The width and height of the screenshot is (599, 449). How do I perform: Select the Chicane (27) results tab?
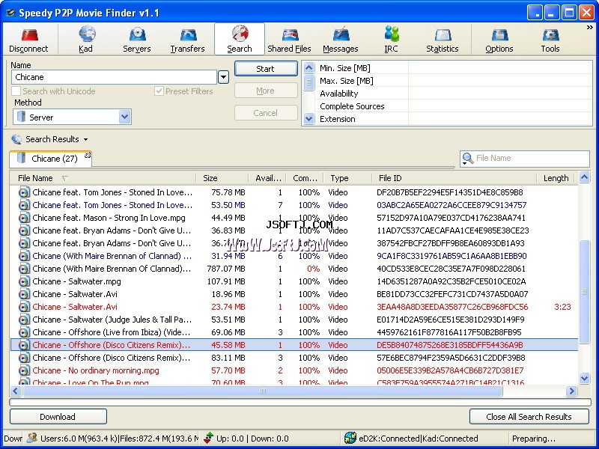coord(50,159)
